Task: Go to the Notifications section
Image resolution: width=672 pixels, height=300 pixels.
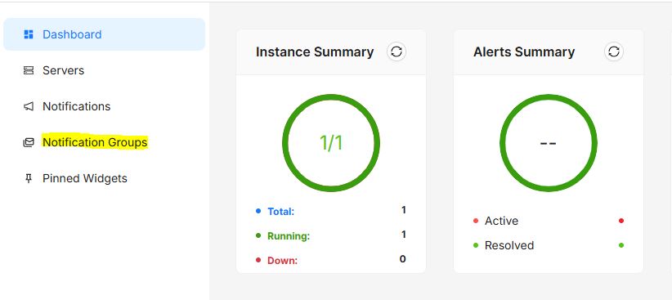Action: (x=77, y=106)
